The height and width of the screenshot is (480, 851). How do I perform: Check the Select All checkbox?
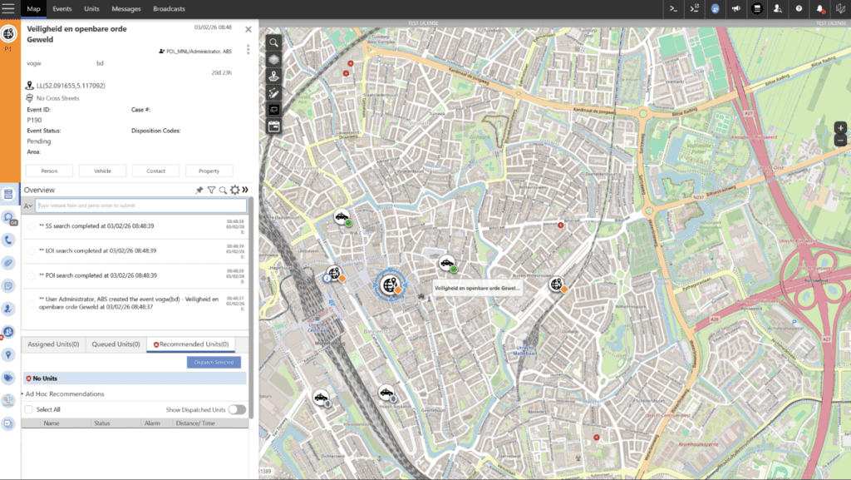[x=28, y=409]
